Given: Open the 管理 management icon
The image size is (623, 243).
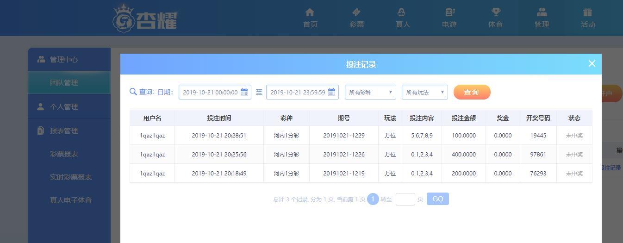Looking at the screenshot, I should (x=542, y=12).
